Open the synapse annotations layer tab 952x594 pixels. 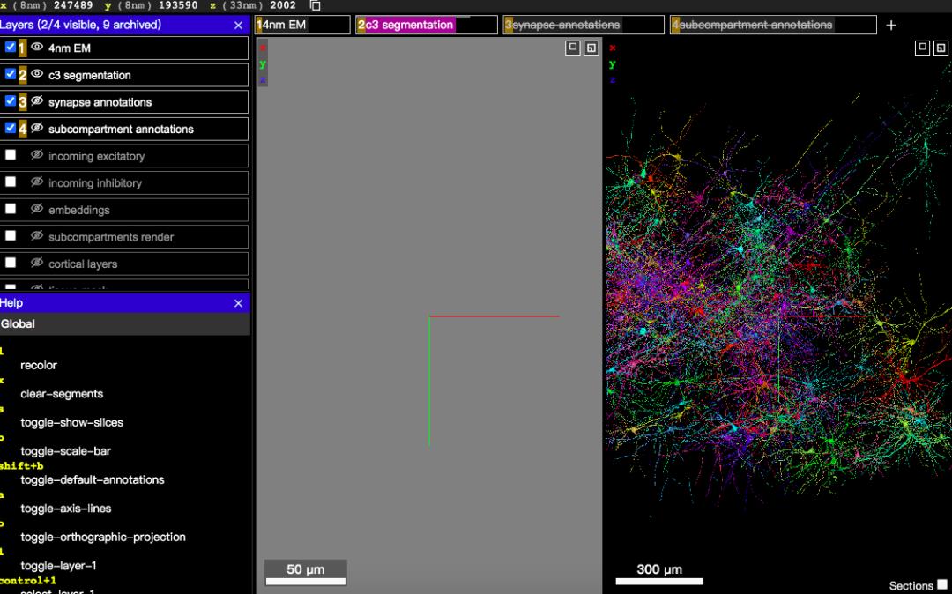(584, 25)
